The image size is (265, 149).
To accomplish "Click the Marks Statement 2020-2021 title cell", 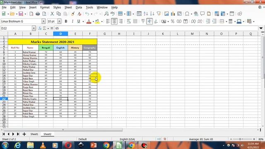I will (53, 42).
